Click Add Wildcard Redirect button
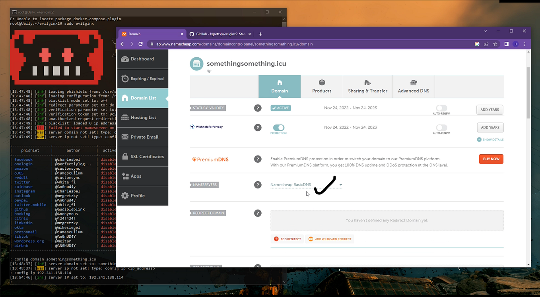 (330, 239)
